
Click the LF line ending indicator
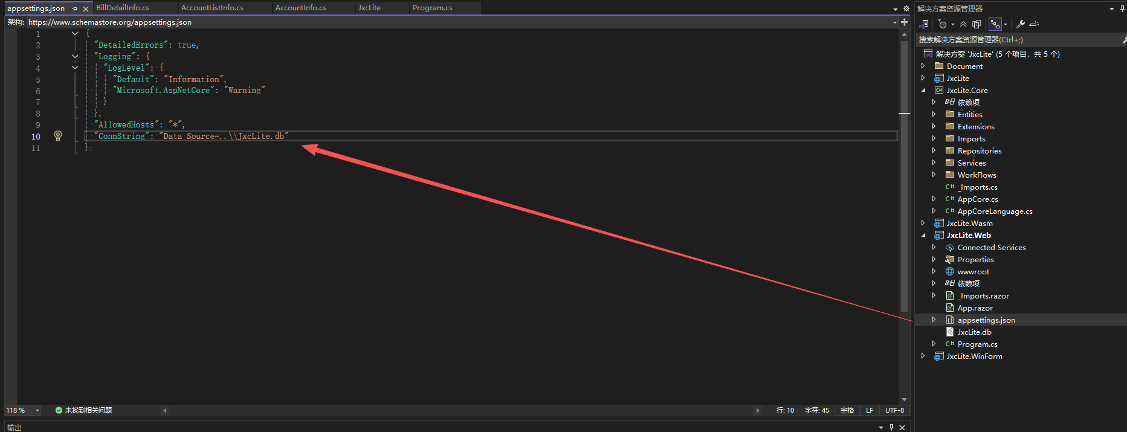[870, 410]
